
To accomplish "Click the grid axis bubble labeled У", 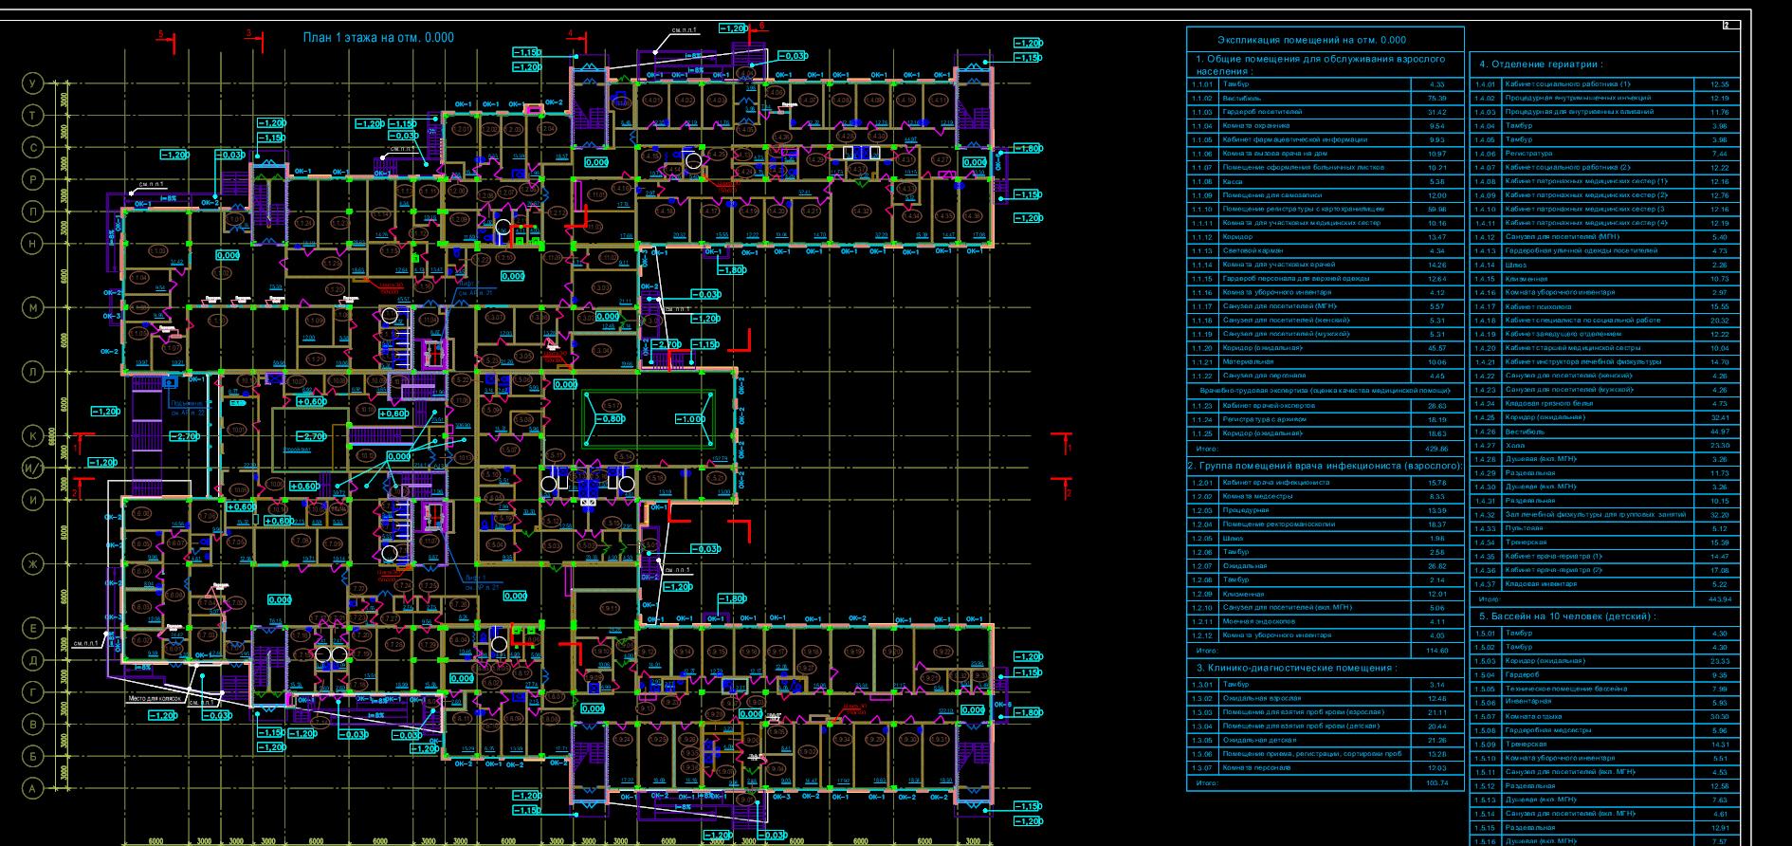I will coord(34,84).
